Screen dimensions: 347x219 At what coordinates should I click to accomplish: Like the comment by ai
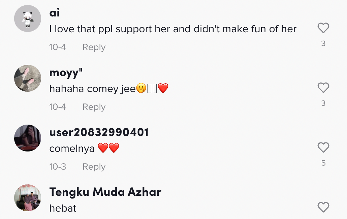tap(323, 28)
